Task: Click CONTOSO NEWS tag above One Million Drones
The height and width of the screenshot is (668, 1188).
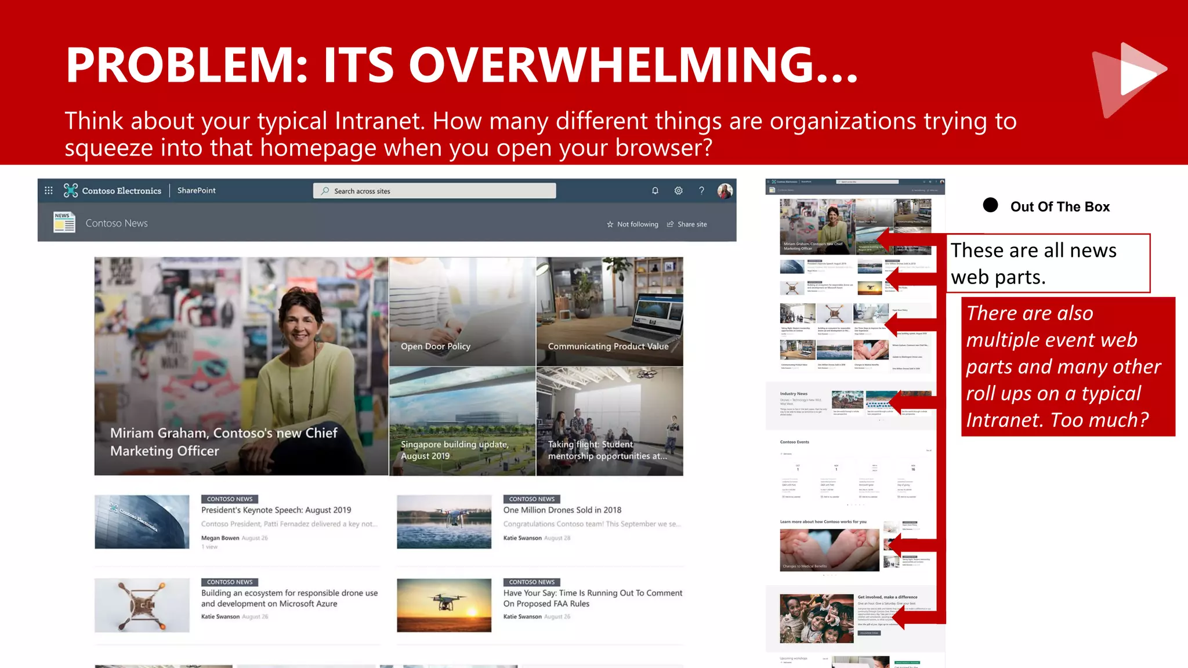Action: [532, 499]
